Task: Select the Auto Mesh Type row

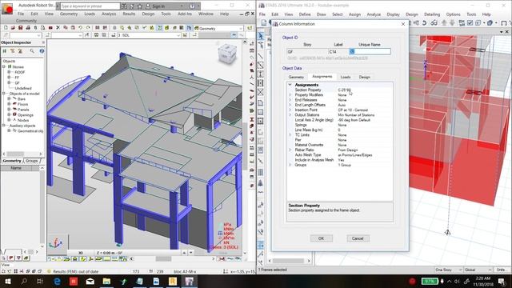Action: tap(339, 154)
